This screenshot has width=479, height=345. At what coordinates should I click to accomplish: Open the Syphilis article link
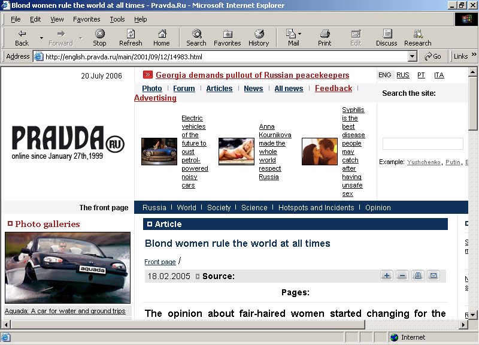click(x=353, y=152)
